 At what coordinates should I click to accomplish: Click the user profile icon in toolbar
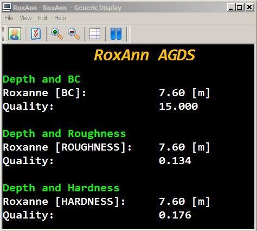(15, 34)
